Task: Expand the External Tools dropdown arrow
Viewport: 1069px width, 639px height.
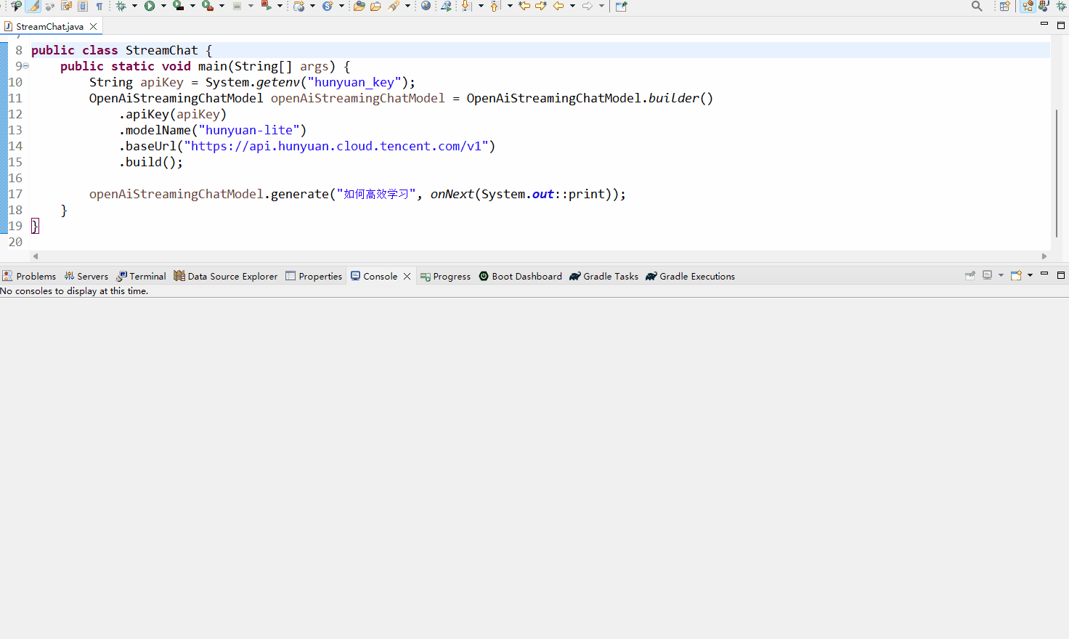Action: [x=221, y=6]
